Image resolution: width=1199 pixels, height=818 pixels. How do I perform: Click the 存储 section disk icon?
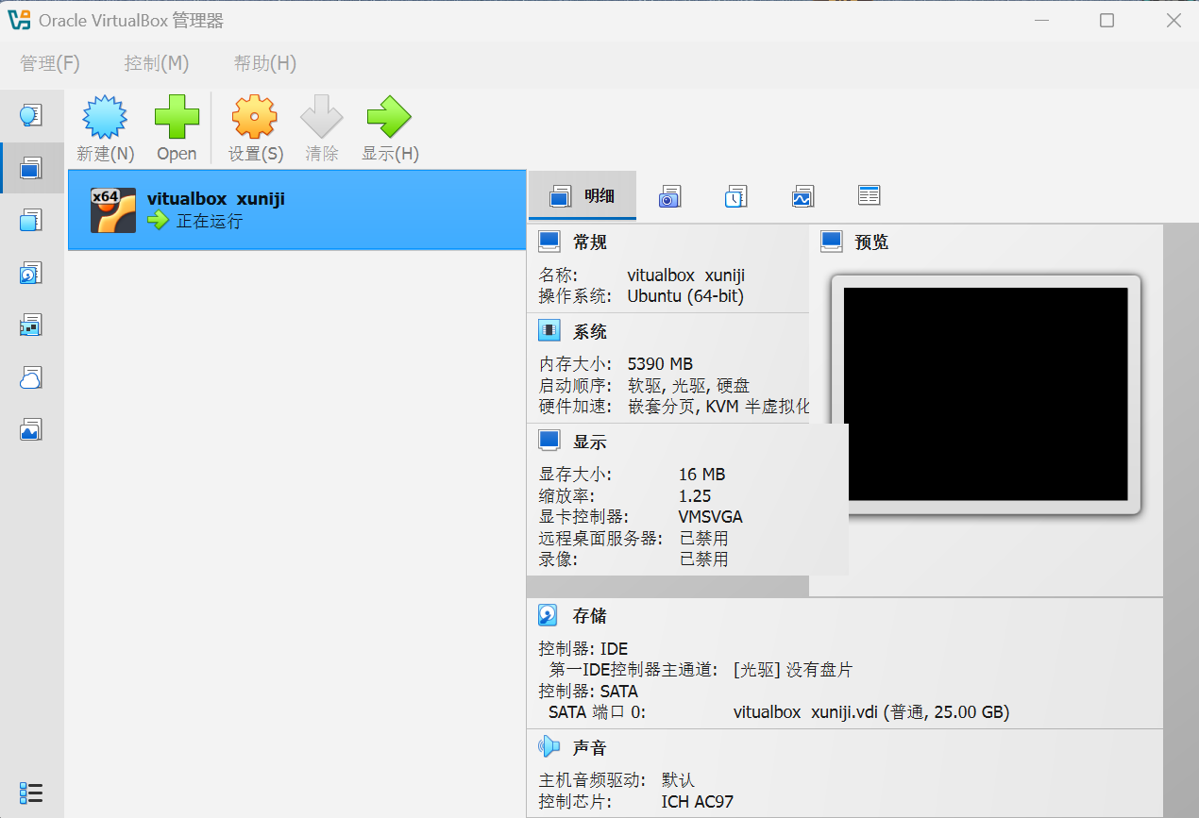click(548, 615)
